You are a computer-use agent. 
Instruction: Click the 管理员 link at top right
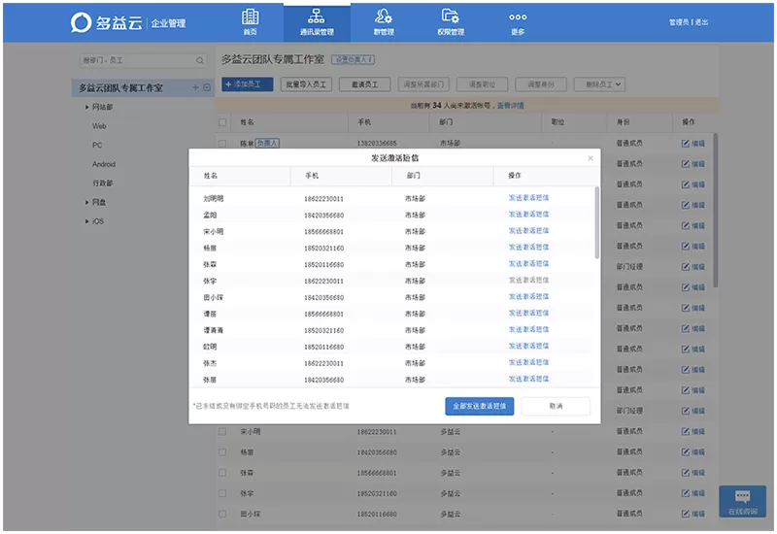(x=678, y=22)
